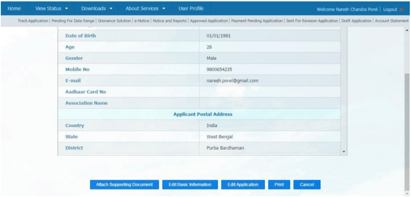Click the Date of Birth label

click(x=80, y=36)
